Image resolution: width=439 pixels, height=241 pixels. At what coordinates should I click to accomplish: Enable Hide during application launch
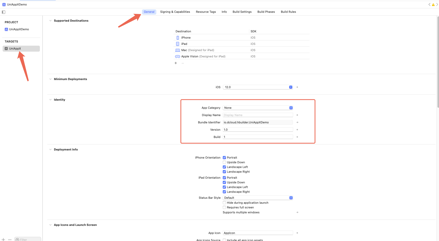pos(224,203)
